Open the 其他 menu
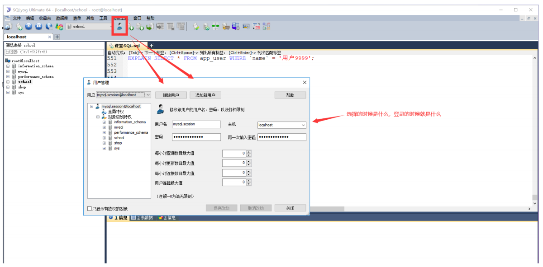The width and height of the screenshot is (543, 267). tap(90, 18)
